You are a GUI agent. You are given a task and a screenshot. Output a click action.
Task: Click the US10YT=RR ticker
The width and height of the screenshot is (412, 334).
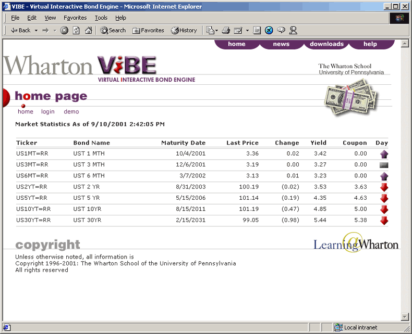33,209
